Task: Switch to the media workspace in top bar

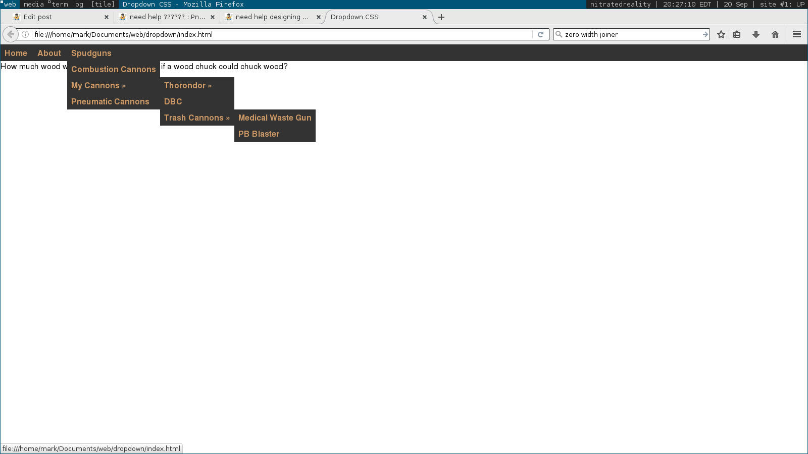Action: (x=34, y=4)
